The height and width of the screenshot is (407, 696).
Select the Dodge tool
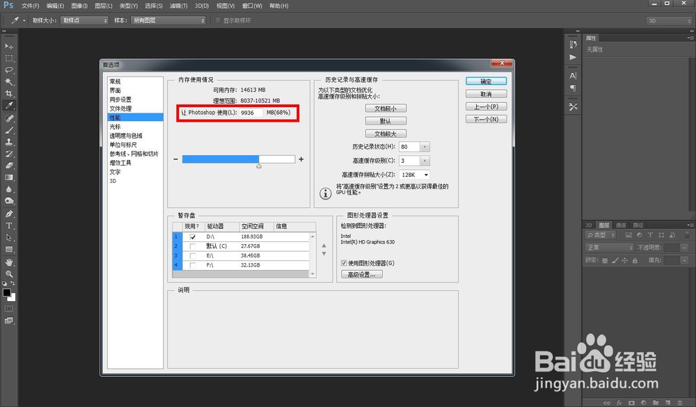pyautogui.click(x=9, y=201)
